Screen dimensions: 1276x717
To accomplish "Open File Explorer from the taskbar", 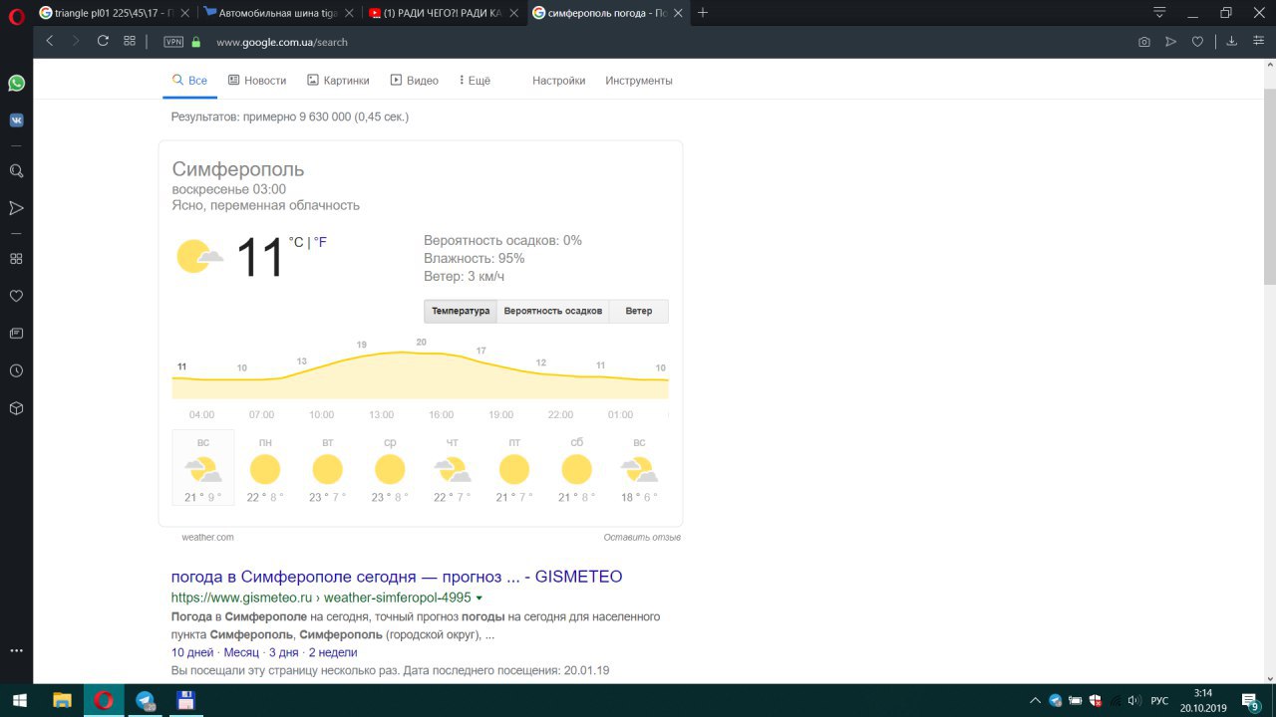I will (62, 700).
